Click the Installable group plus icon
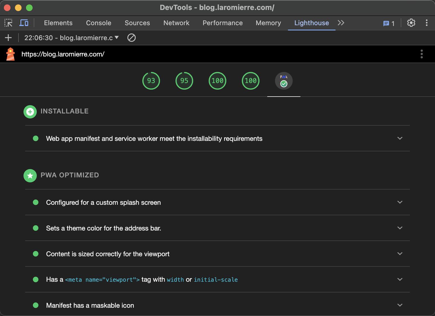This screenshot has width=435, height=316. (30, 112)
